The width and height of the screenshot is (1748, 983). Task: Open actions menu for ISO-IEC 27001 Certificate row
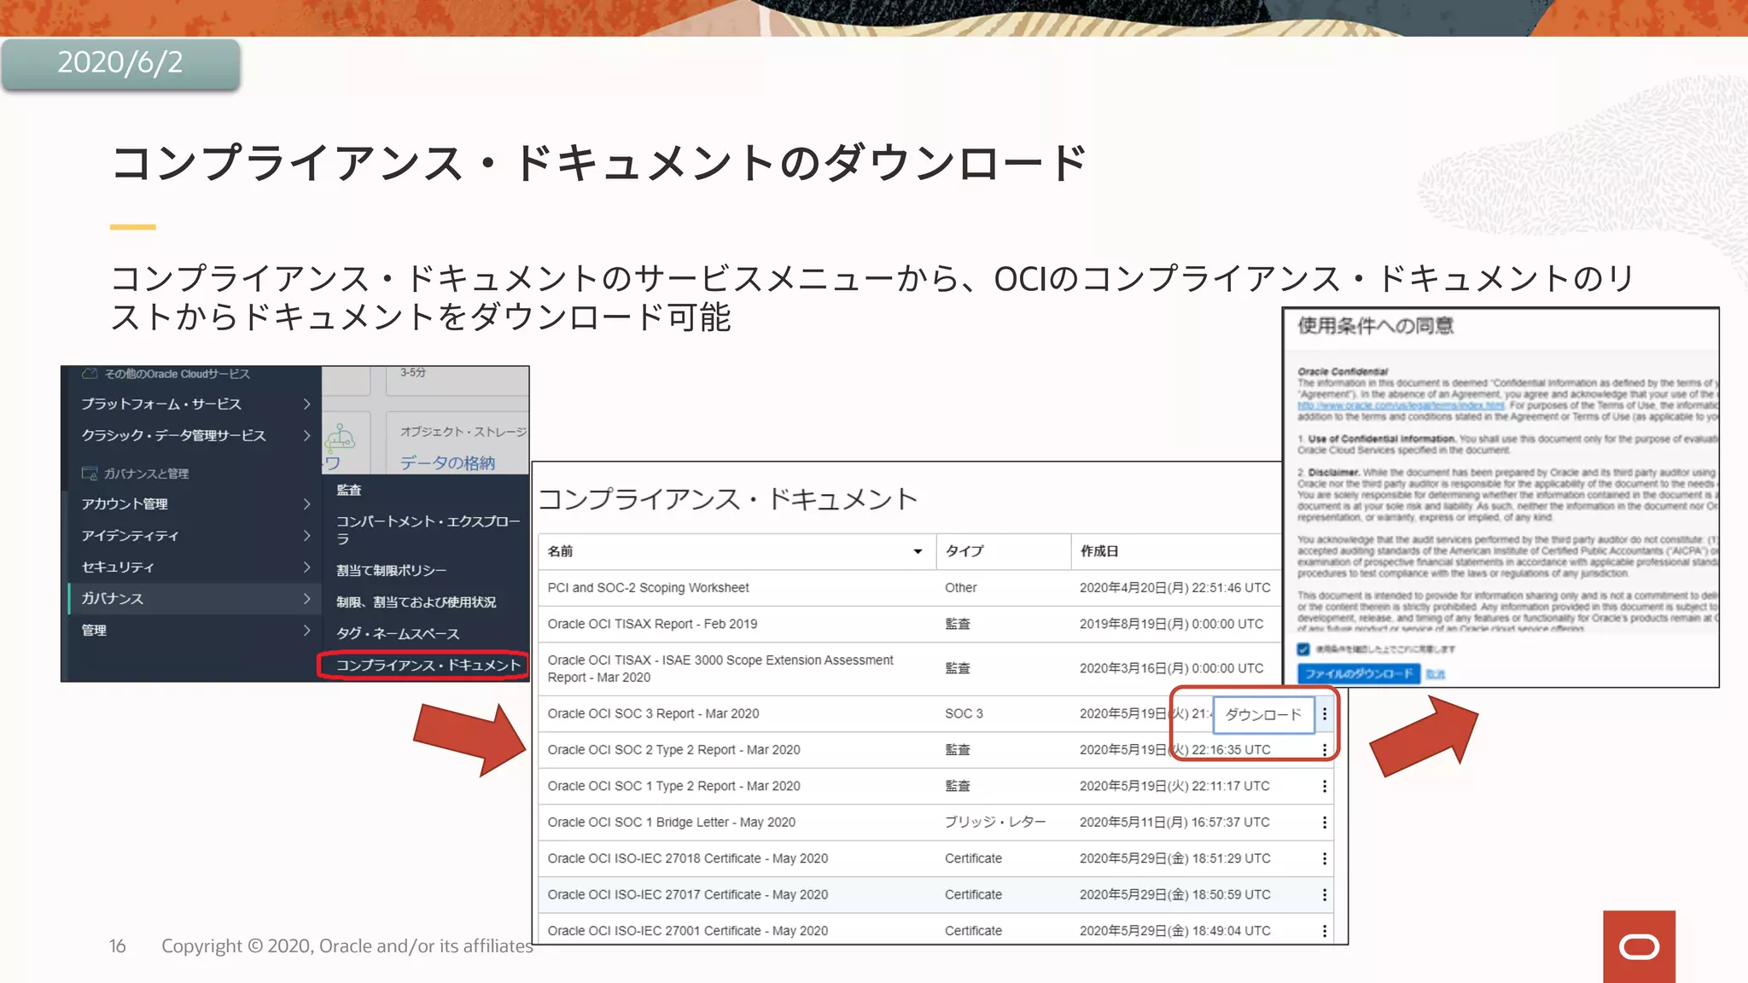coord(1325,931)
